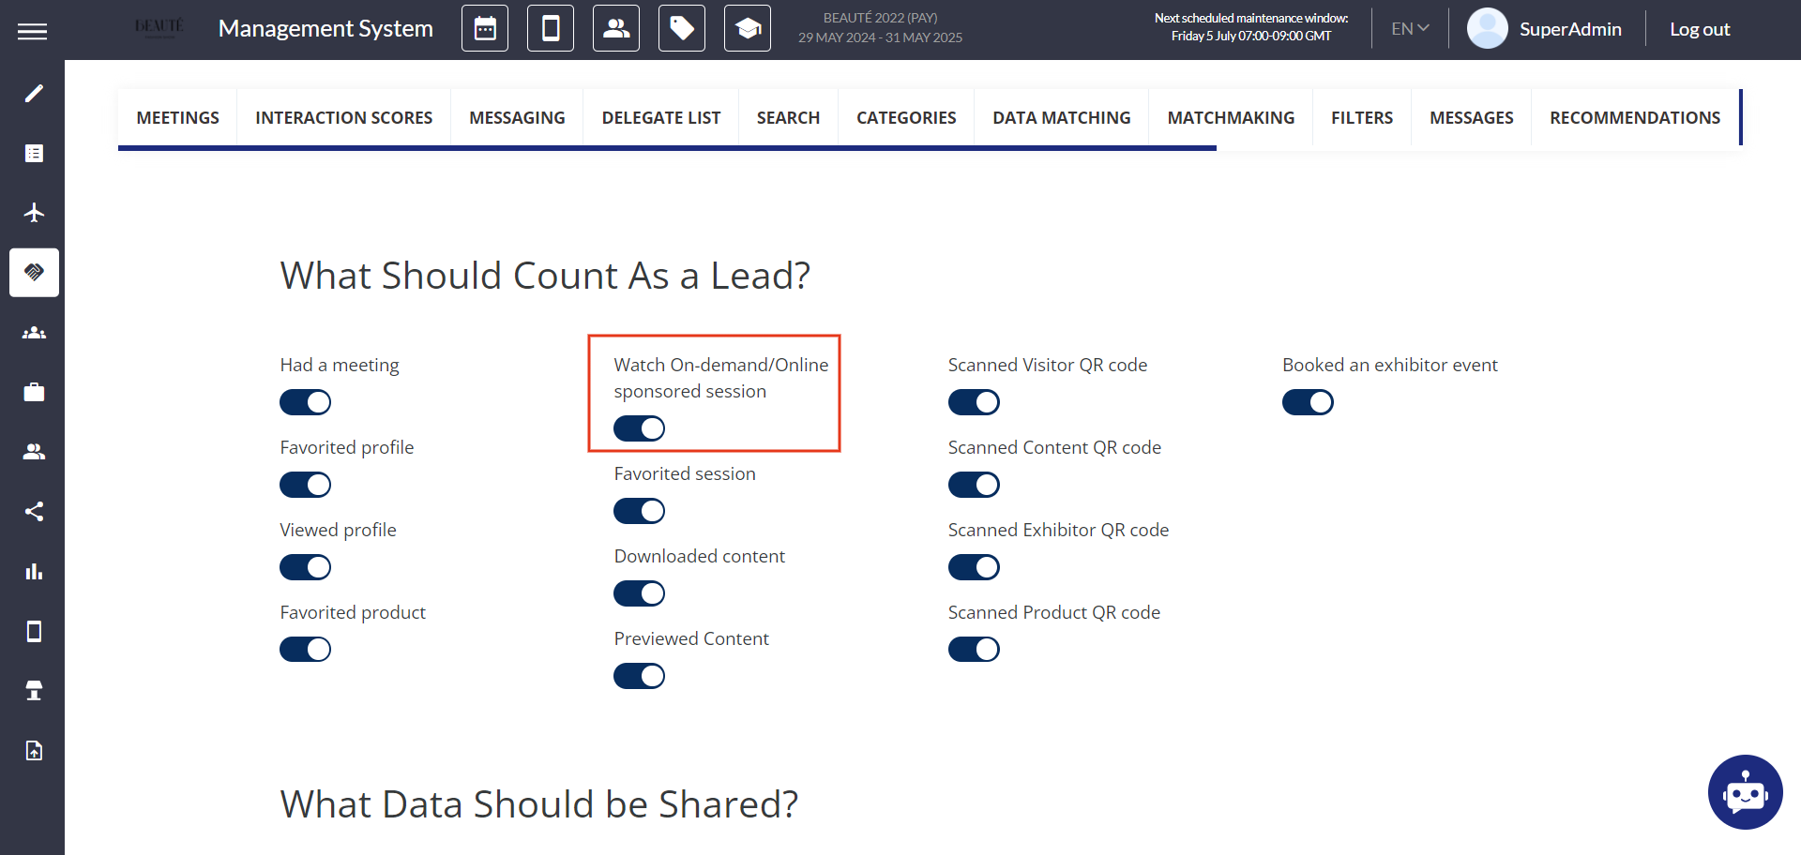This screenshot has height=855, width=1801.
Task: Open the list sidebar icon
Action: (x=34, y=153)
